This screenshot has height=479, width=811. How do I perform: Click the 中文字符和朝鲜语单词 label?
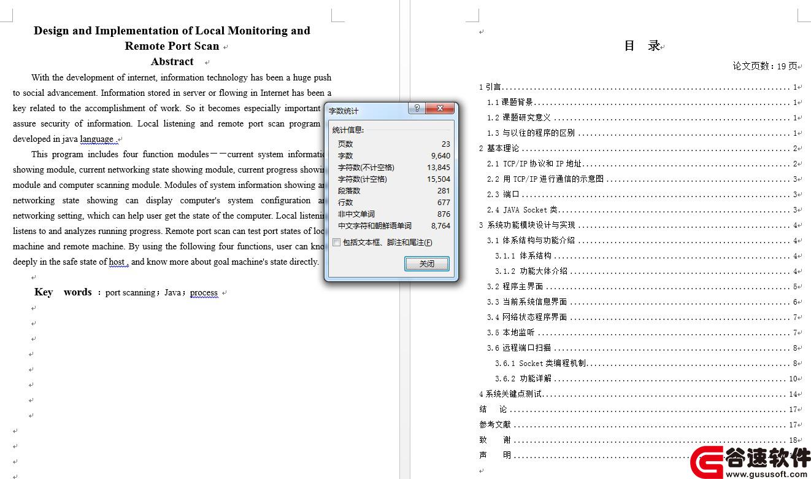[x=375, y=225]
